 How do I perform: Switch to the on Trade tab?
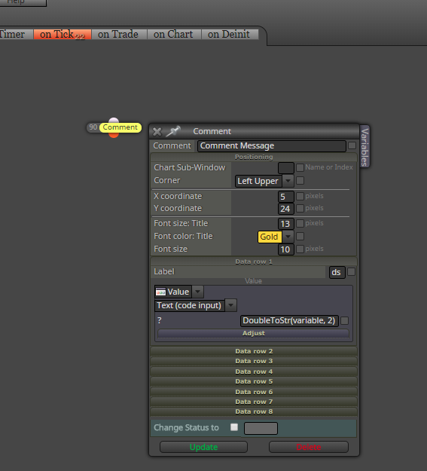click(x=118, y=34)
